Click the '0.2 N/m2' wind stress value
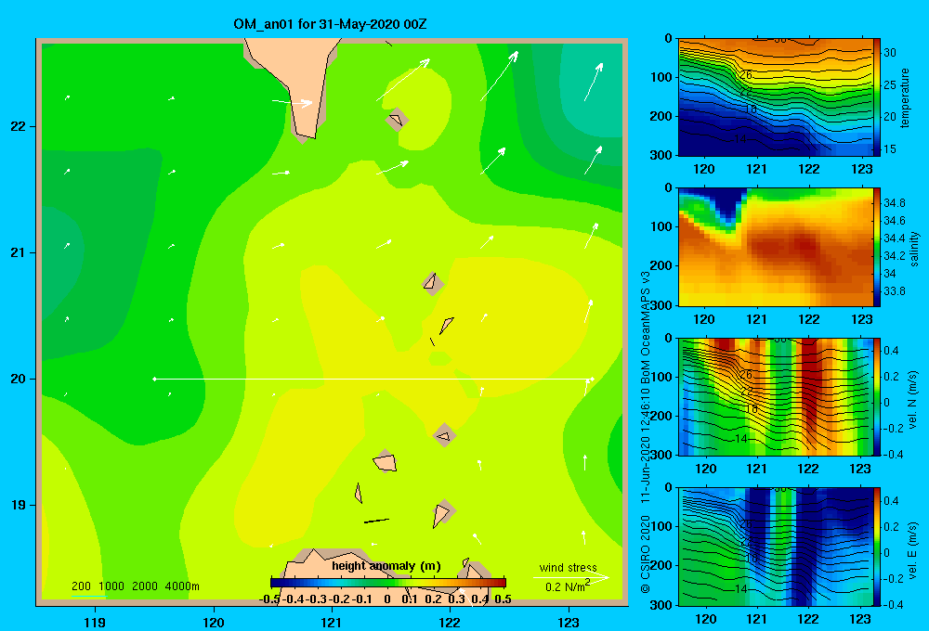 [568, 586]
